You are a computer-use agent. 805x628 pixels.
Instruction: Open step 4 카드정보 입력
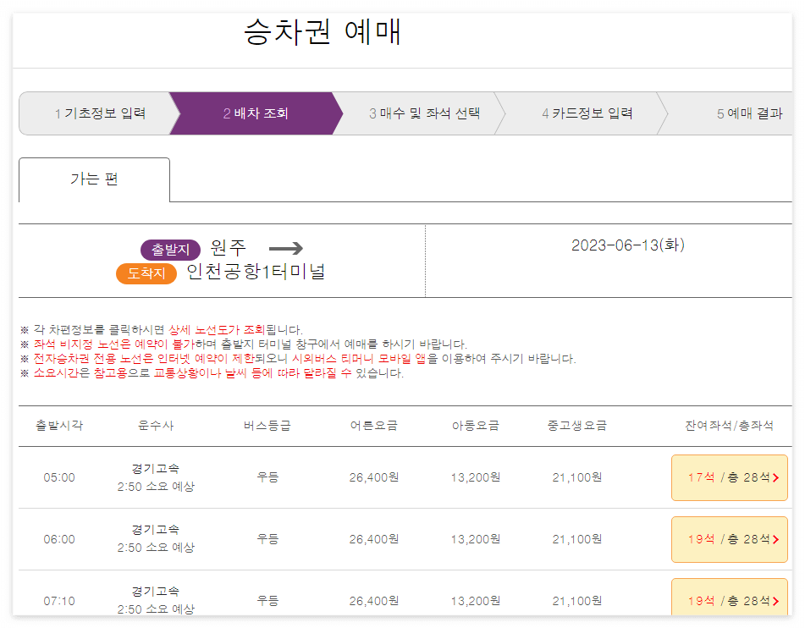(x=587, y=113)
